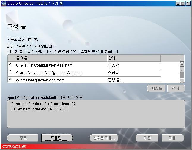Image resolution: width=192 pixels, height=150 pixels.
Task: Click 성공함 status of Database Configuration Assistant
Action: (x=114, y=73)
